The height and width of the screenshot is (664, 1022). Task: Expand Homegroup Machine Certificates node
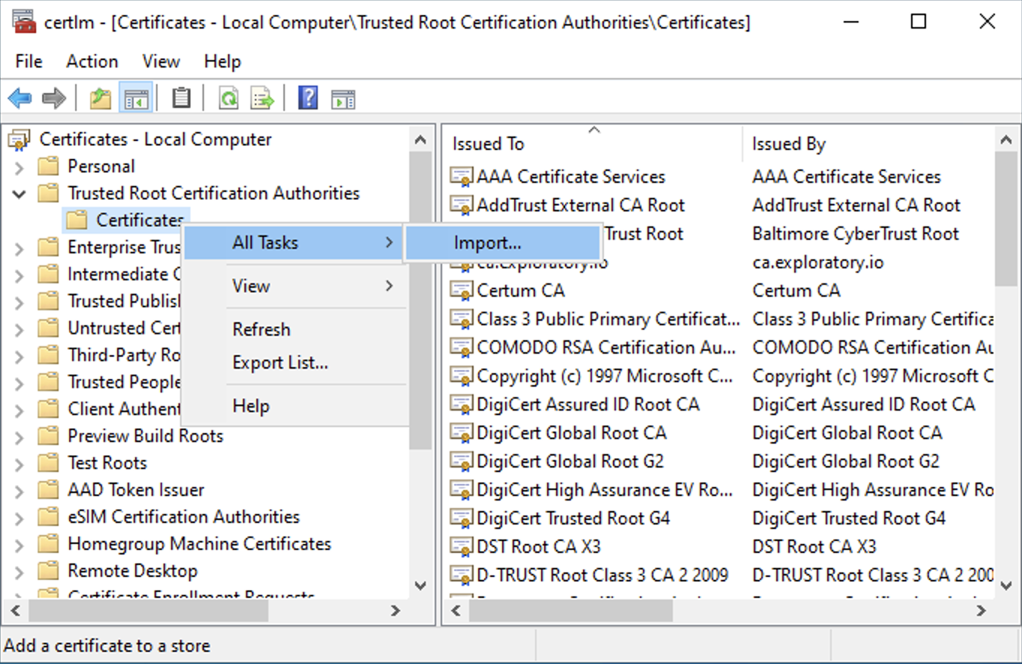pyautogui.click(x=19, y=544)
